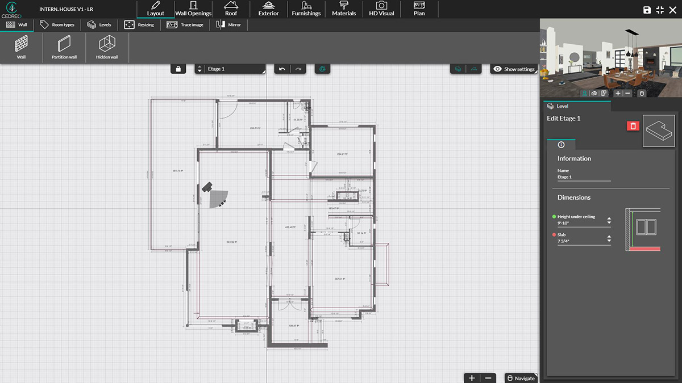The width and height of the screenshot is (682, 383).
Task: Select the Partition wall tool
Action: point(63,48)
